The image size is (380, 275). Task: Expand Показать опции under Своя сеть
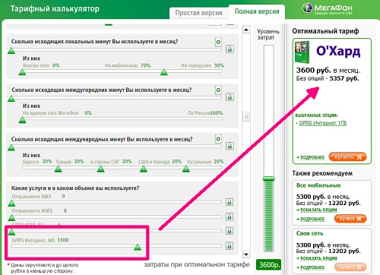[x=318, y=258]
